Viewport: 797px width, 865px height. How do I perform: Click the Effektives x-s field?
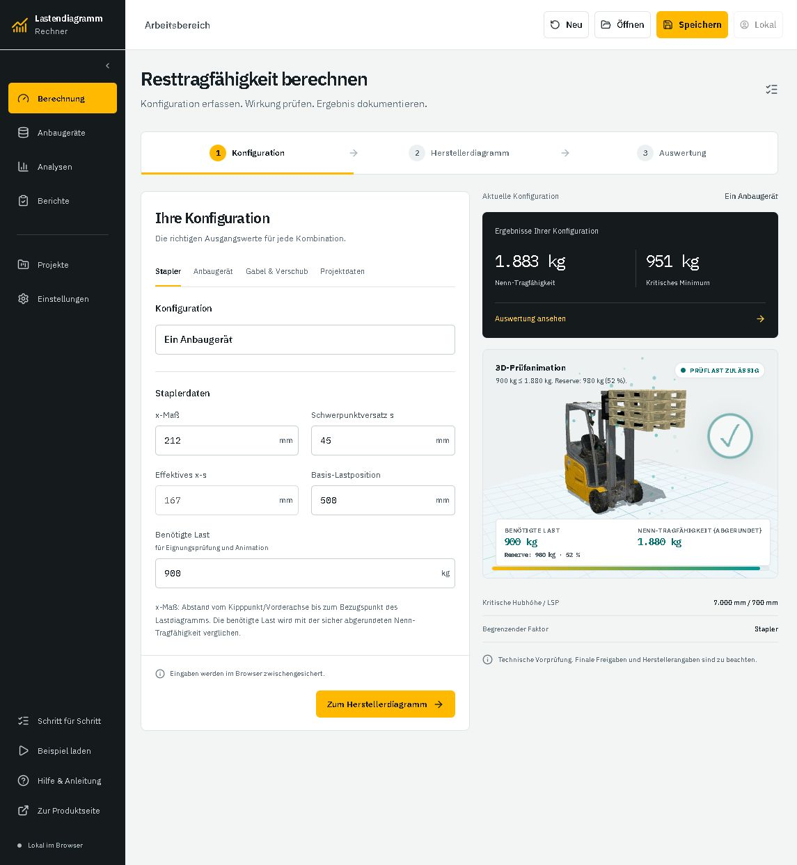227,500
